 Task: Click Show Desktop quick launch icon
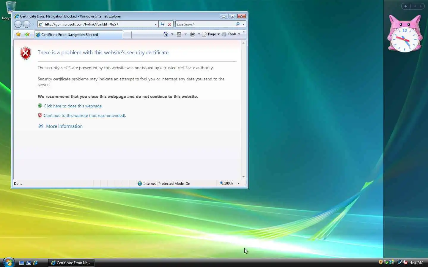click(x=22, y=263)
